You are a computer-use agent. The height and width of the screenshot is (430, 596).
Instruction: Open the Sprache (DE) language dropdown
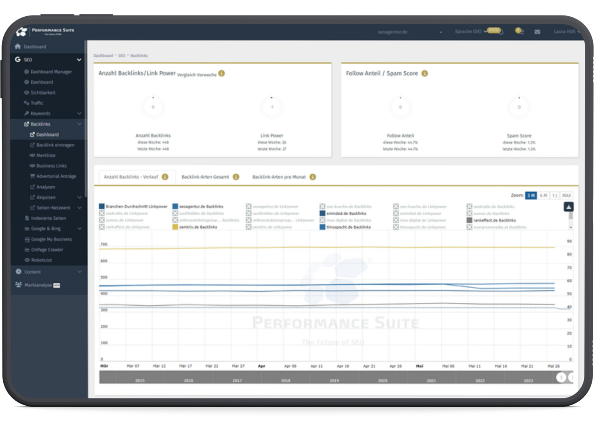tap(470, 32)
